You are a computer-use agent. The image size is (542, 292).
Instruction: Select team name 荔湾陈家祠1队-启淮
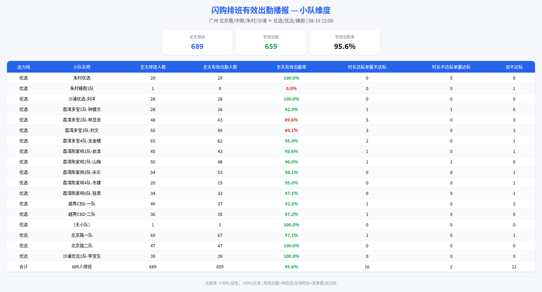pos(82,151)
